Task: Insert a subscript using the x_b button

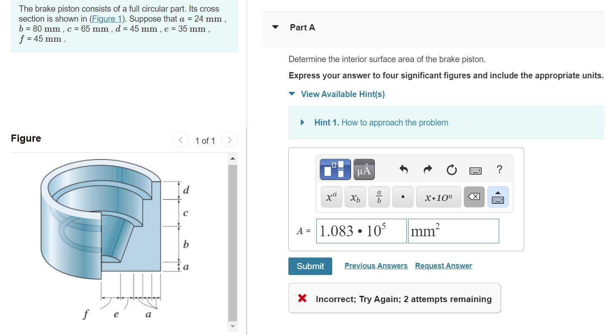Action: (354, 197)
